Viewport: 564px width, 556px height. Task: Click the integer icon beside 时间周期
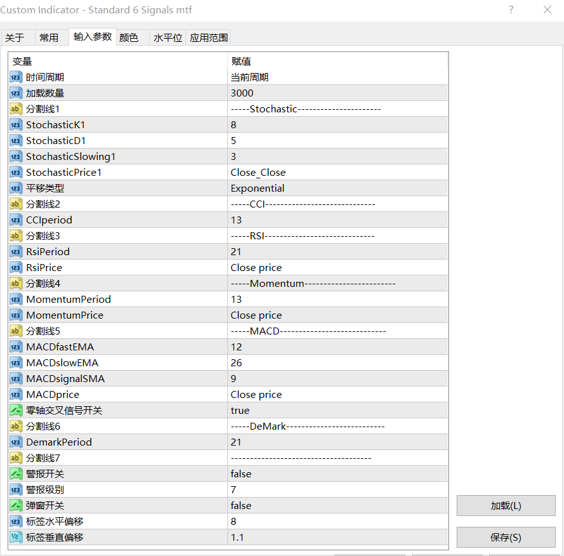pos(16,77)
